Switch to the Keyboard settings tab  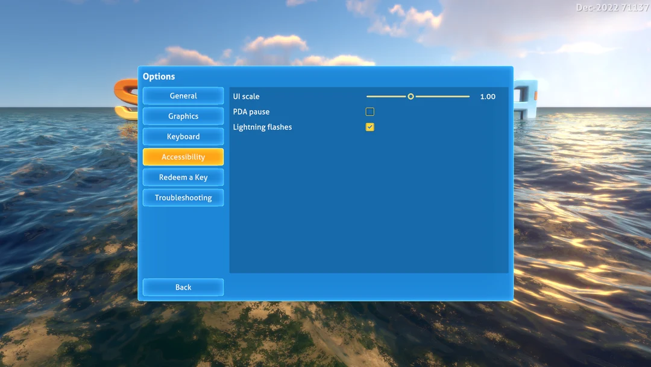click(183, 136)
